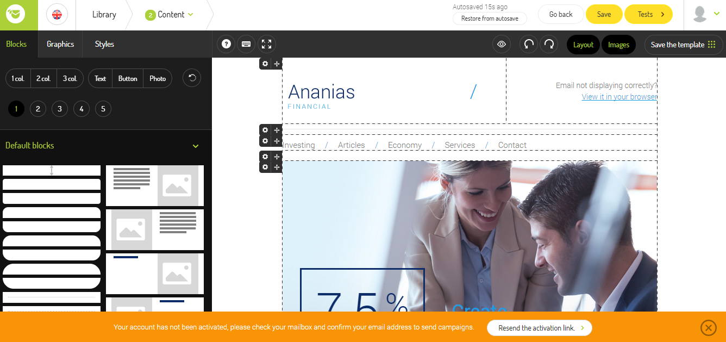Open settings gear of the logo header block
The image size is (726, 342).
[x=265, y=64]
